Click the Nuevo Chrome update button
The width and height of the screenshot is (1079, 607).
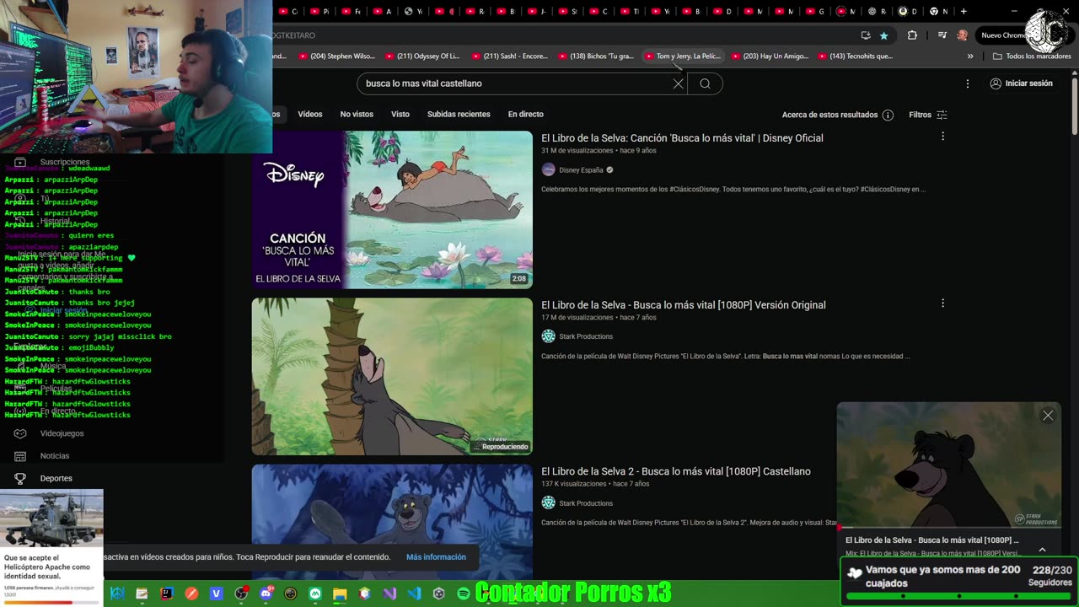pyautogui.click(x=1003, y=35)
